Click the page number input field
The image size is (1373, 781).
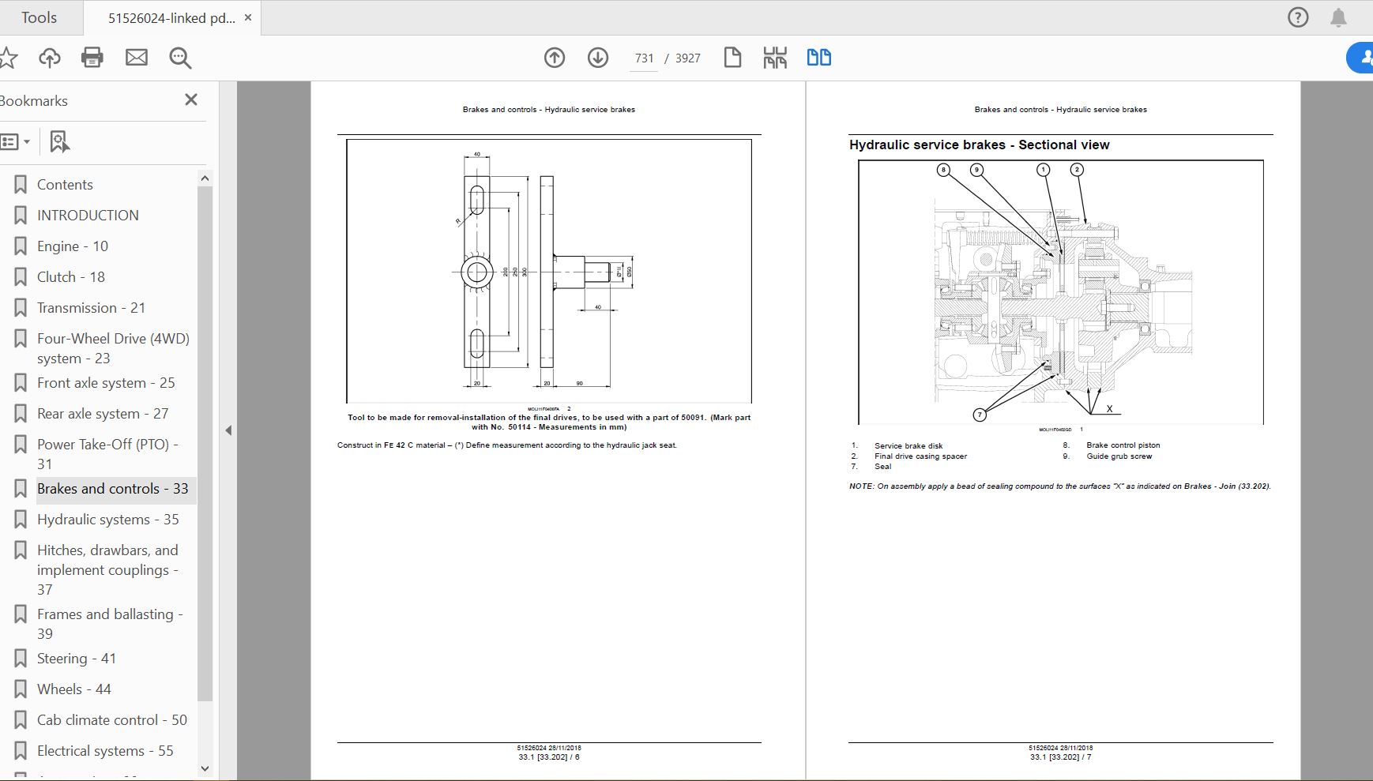click(644, 58)
